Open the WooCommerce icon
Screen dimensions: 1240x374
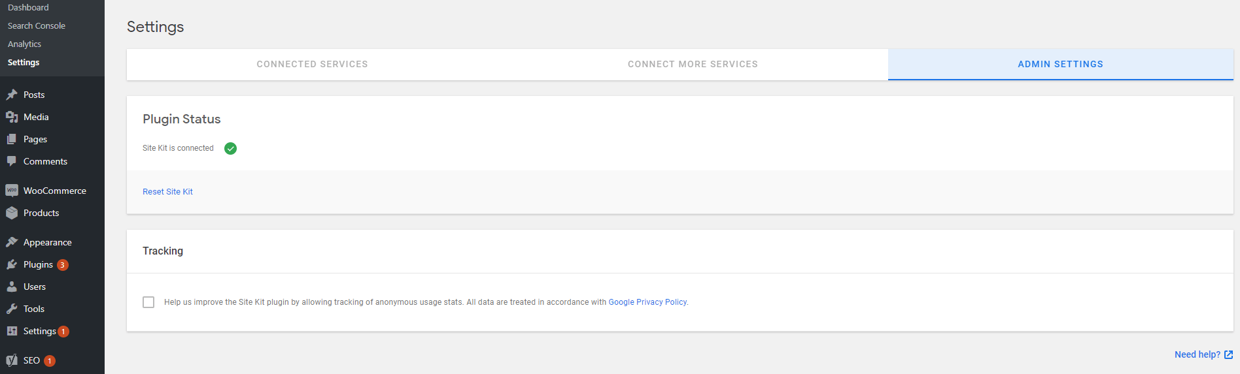[12, 191]
